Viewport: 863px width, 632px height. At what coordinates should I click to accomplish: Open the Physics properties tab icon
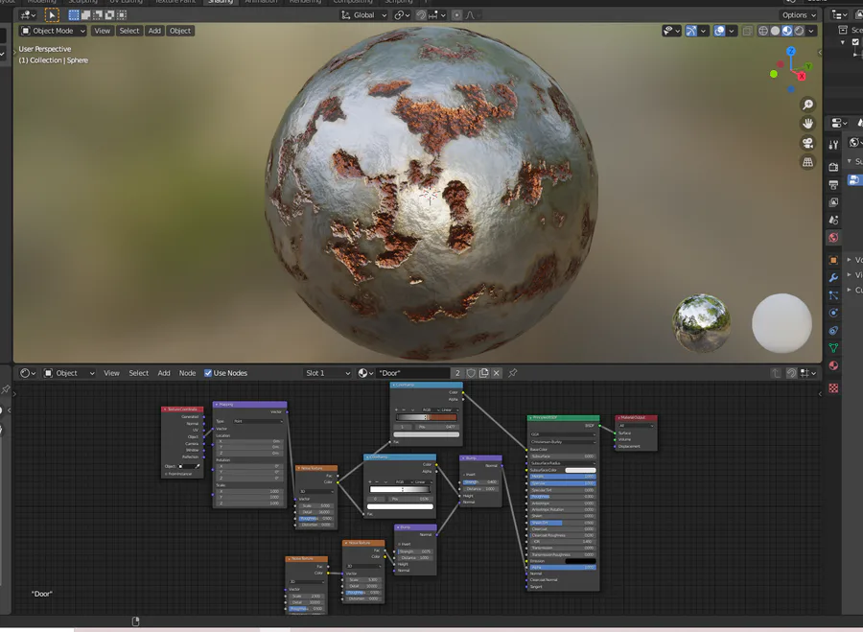(833, 313)
